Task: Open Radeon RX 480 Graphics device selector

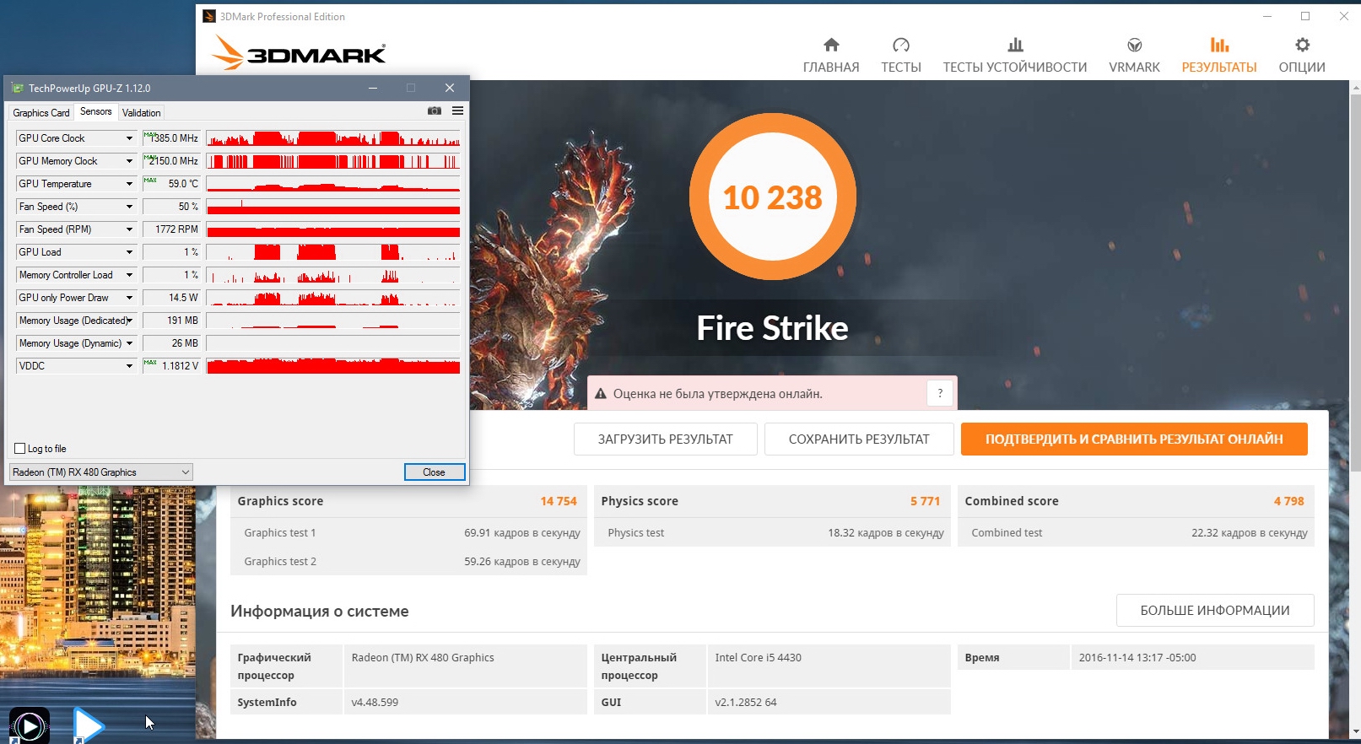Action: point(101,472)
